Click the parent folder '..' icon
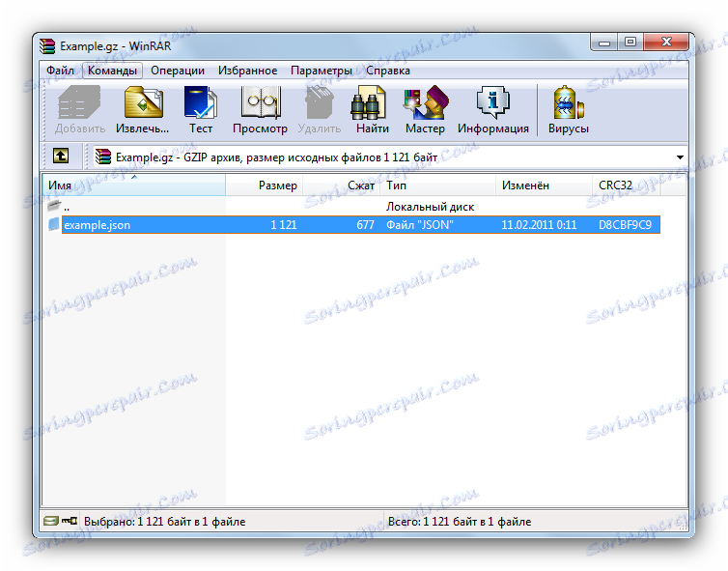Image resolution: width=728 pixels, height=571 pixels. pos(54,205)
